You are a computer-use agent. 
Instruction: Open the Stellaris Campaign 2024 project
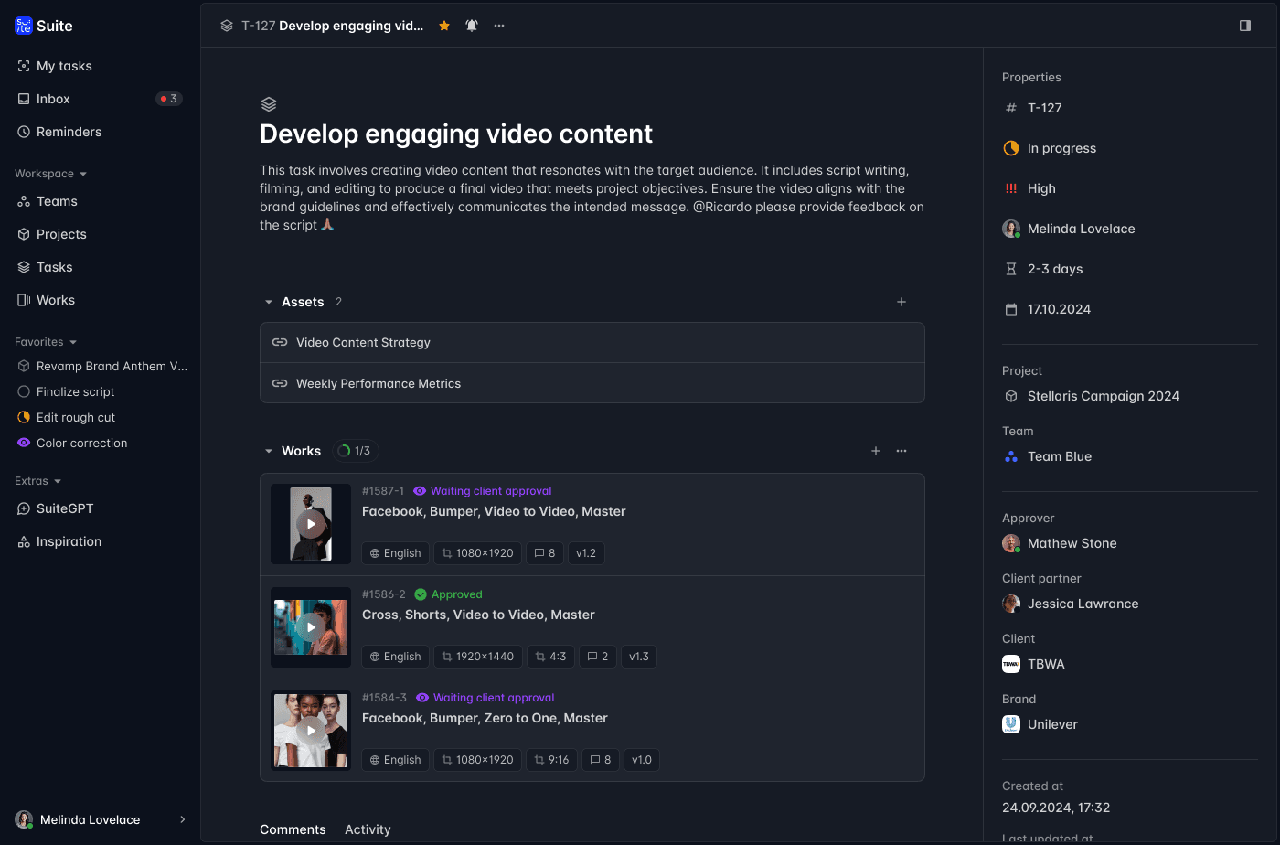[x=1103, y=396]
